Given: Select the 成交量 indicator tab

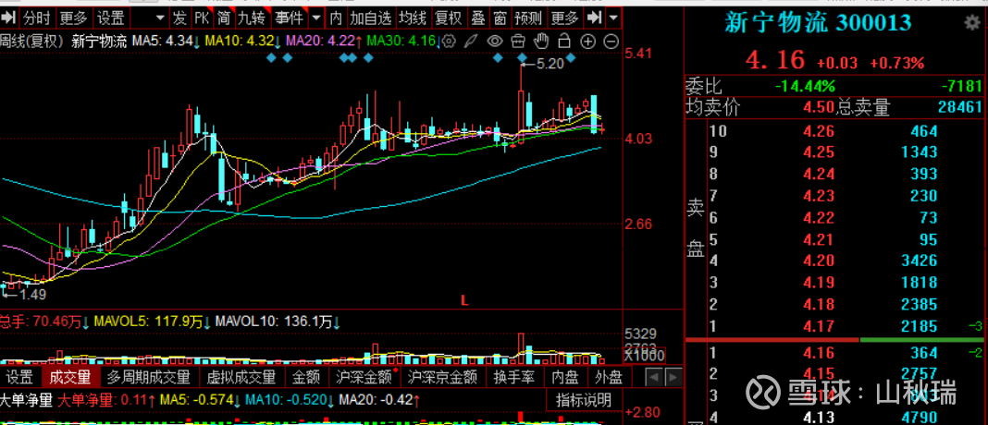Looking at the screenshot, I should click(70, 378).
